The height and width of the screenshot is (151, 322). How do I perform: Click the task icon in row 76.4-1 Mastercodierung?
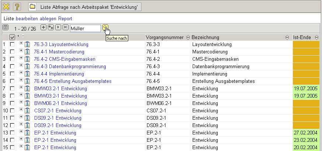(27, 52)
